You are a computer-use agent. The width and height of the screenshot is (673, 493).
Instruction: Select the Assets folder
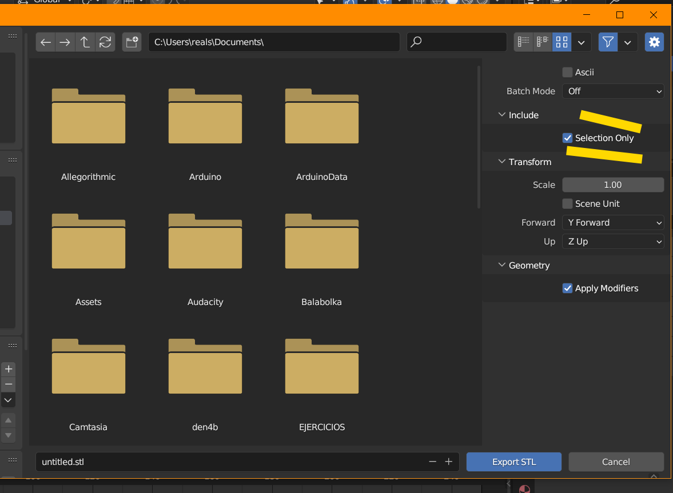pyautogui.click(x=89, y=241)
